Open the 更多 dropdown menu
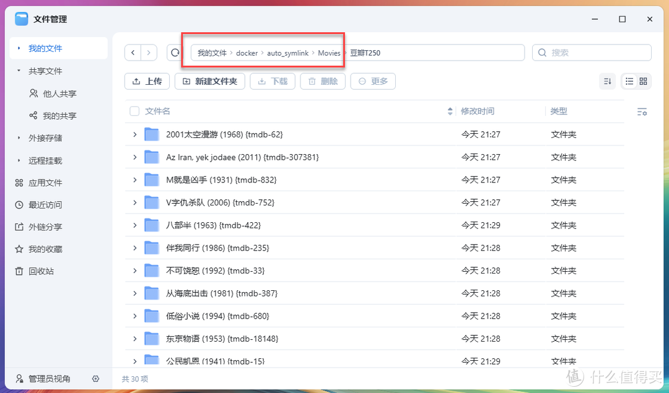669x393 pixels. [373, 81]
